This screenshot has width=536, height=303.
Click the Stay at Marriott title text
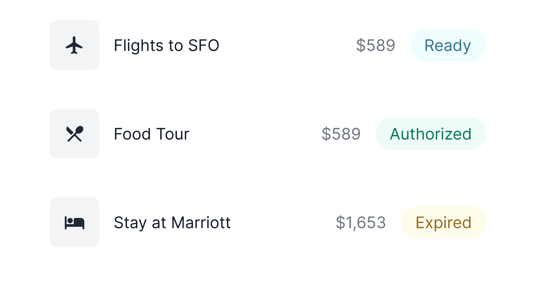point(172,222)
